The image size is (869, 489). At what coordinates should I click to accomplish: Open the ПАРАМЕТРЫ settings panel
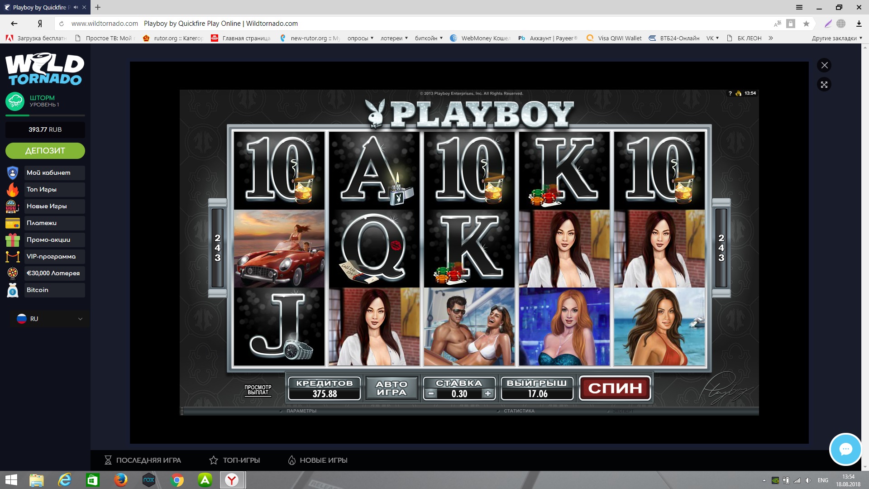[301, 411]
